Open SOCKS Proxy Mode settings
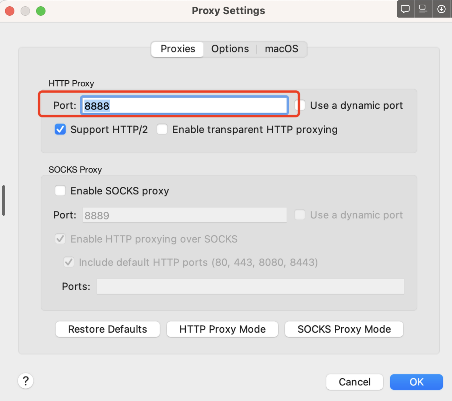The image size is (452, 401). click(x=344, y=329)
